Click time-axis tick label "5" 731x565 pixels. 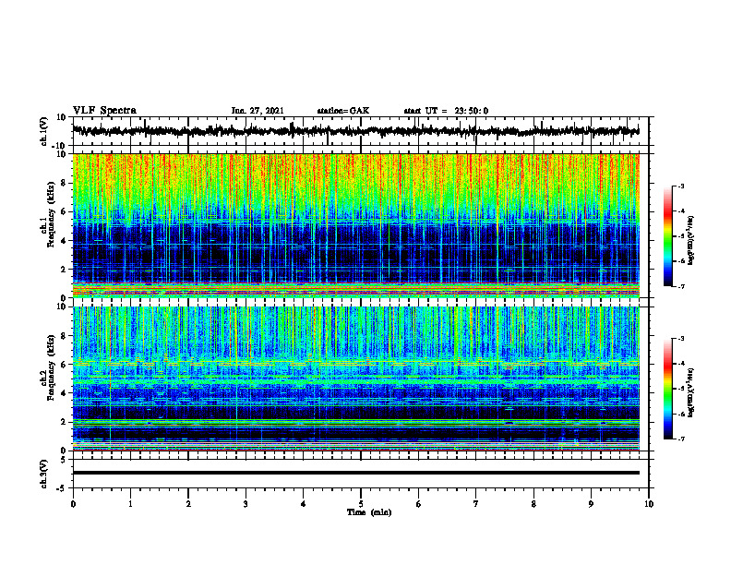(x=361, y=504)
